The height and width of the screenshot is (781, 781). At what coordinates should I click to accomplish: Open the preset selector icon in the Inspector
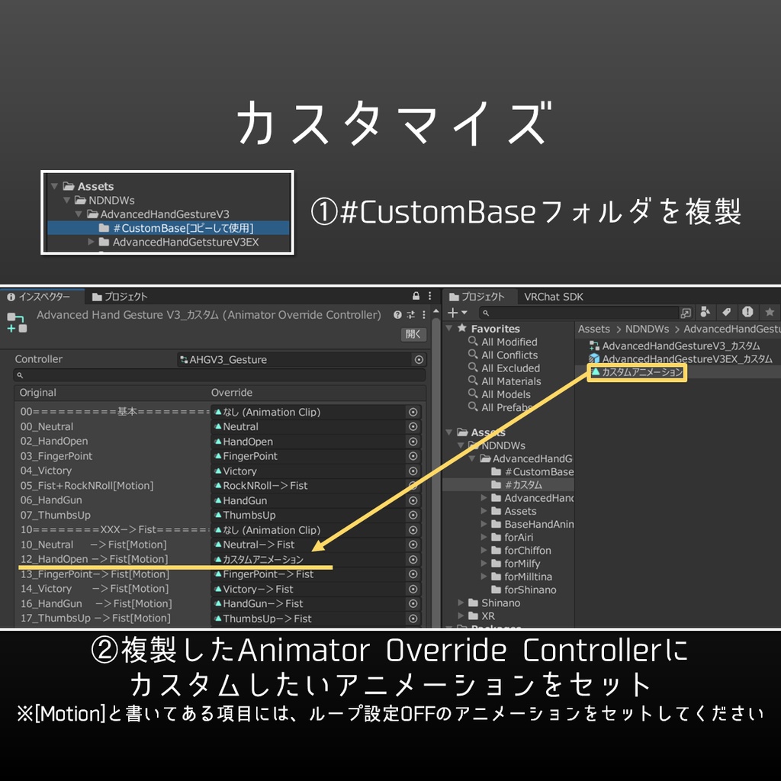(x=412, y=315)
